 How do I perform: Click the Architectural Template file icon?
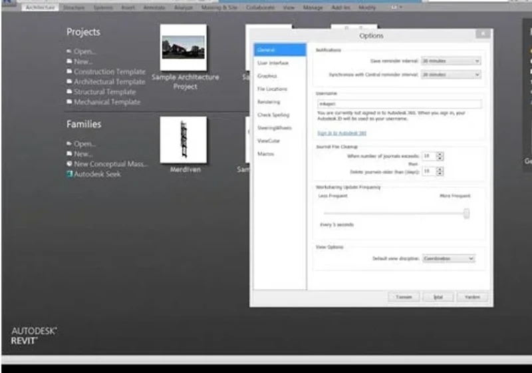coord(69,82)
